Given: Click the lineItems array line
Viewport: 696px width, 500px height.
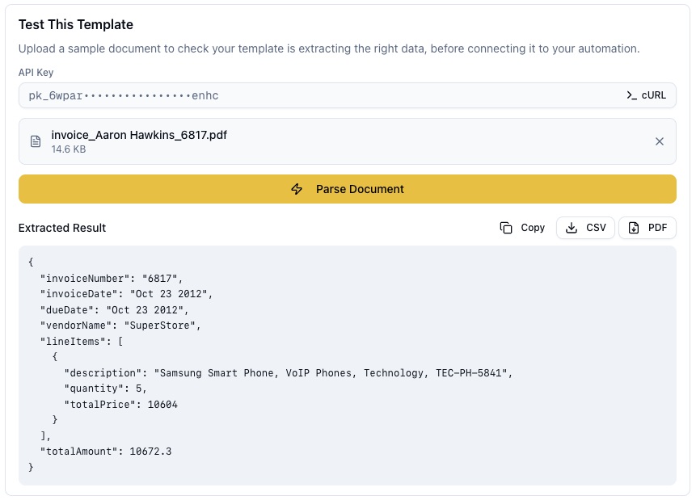Looking at the screenshot, I should click(82, 341).
